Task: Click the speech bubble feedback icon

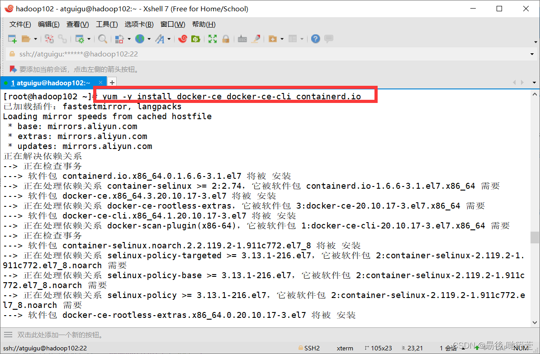Action: pos(329,39)
